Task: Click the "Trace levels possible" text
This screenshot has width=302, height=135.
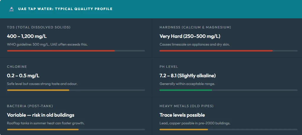Action: tap(182, 115)
